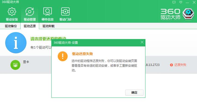Image resolution: width=197 pixels, height=110 pixels.
Task: Close the 360驱动大师 main window
Action: coord(194,2)
